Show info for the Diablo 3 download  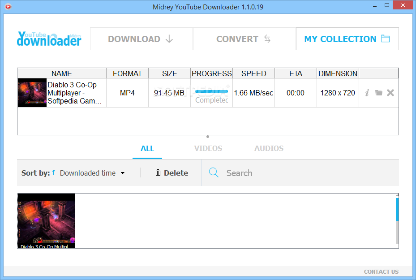click(x=367, y=93)
